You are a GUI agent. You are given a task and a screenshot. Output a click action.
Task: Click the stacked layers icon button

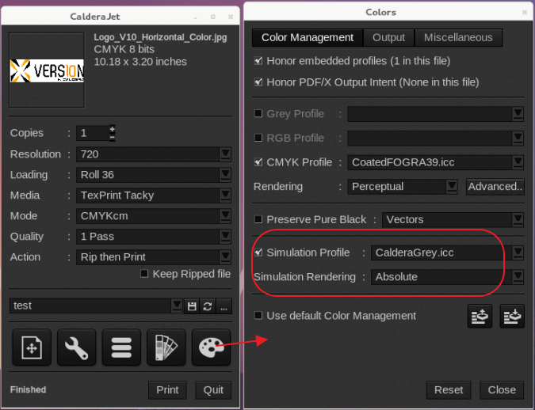(121, 348)
